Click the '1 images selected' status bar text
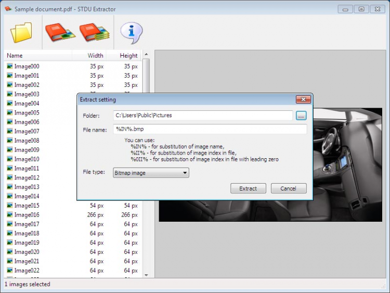390x293 pixels. [28, 284]
